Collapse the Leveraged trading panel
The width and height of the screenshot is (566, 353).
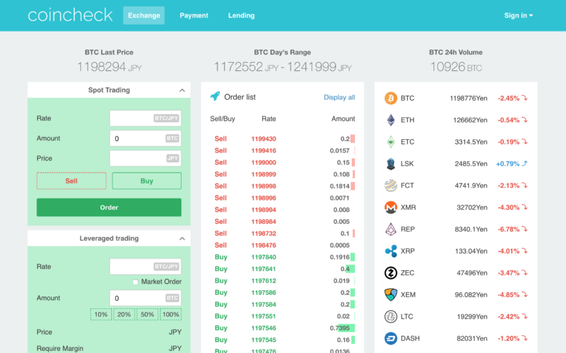click(182, 239)
